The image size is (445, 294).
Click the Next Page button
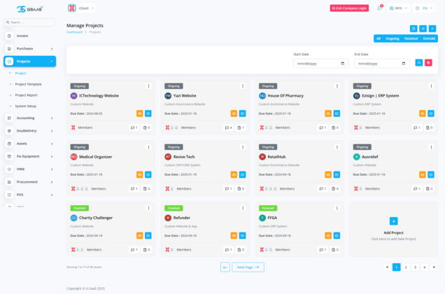(248, 267)
